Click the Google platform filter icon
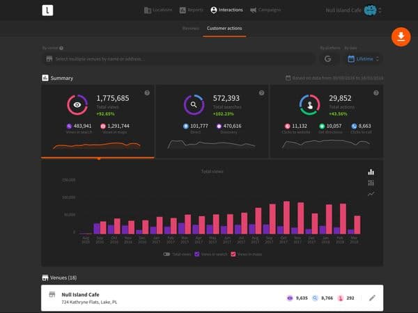The height and width of the screenshot is (313, 418). pyautogui.click(x=327, y=59)
